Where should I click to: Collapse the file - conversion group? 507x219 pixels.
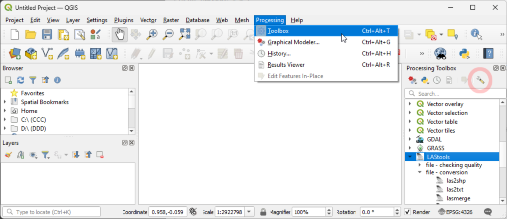(x=420, y=172)
